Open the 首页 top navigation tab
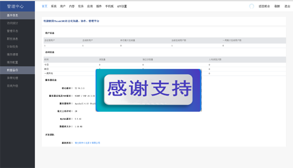Viewport: 293px width, 168px height. (45, 6)
